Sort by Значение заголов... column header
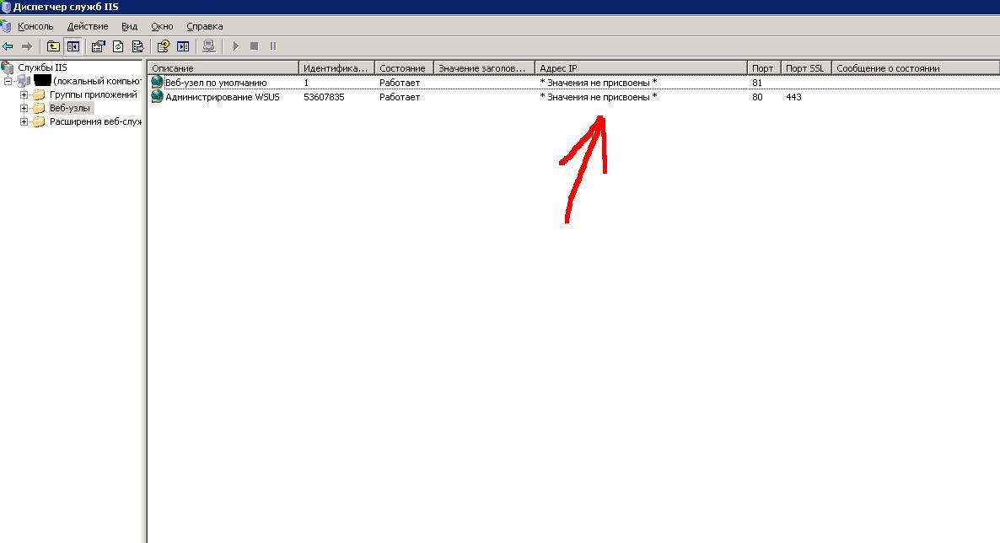This screenshot has width=1000, height=543. [x=484, y=67]
